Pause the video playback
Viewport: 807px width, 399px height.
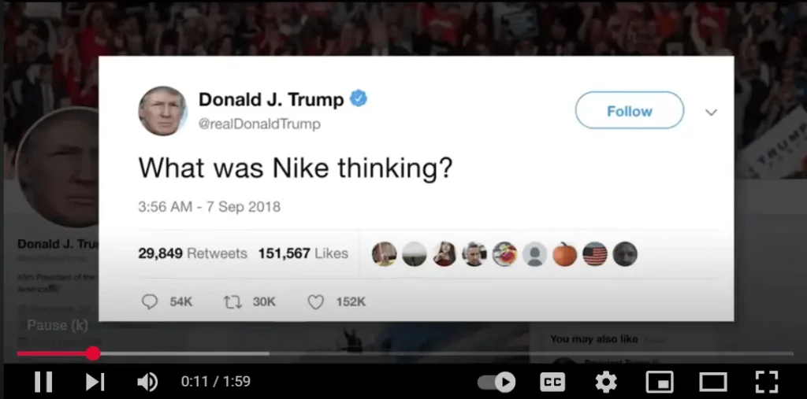(43, 382)
